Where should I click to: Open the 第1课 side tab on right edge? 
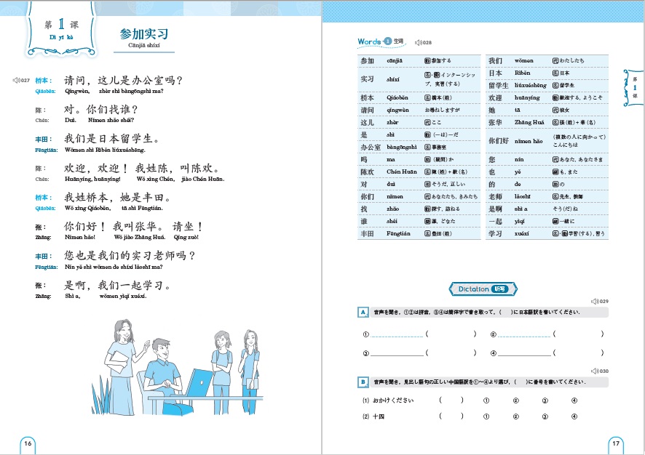coord(633,87)
